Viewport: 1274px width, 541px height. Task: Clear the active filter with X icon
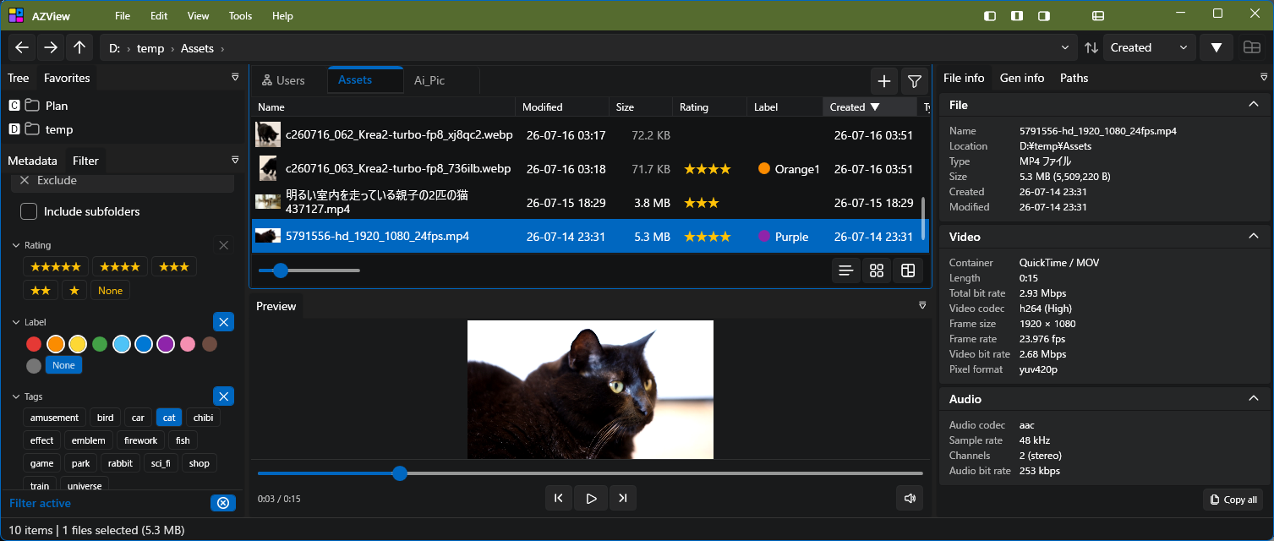pyautogui.click(x=223, y=503)
